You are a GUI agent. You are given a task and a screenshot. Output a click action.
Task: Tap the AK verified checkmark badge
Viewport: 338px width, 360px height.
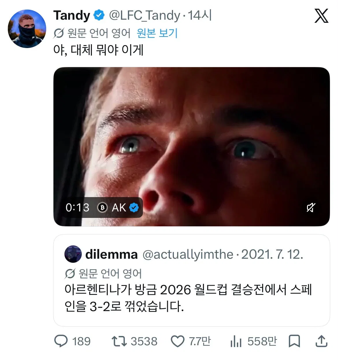(x=134, y=207)
